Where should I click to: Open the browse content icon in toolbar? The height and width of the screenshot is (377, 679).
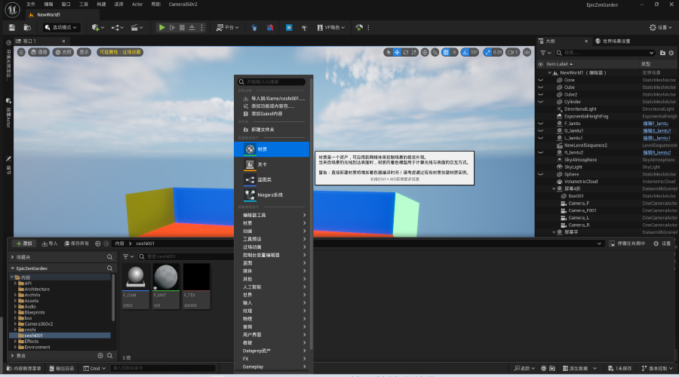click(27, 28)
